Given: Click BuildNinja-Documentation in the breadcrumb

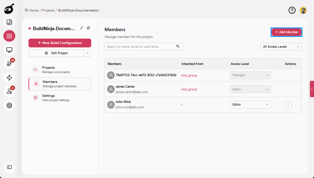Looking at the screenshot, I should pyautogui.click(x=78, y=10).
